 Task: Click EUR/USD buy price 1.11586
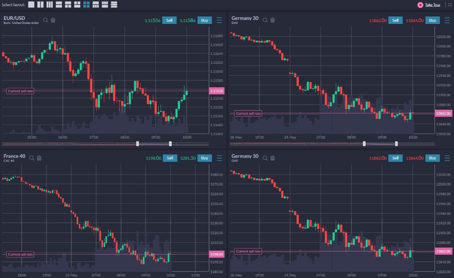(x=188, y=20)
